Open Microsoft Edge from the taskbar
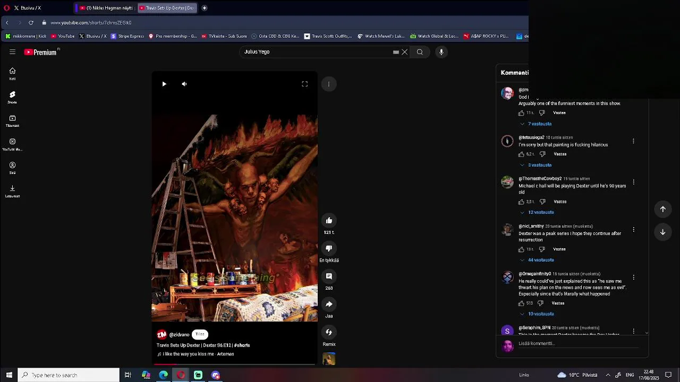This screenshot has height=382, width=680. click(x=163, y=375)
